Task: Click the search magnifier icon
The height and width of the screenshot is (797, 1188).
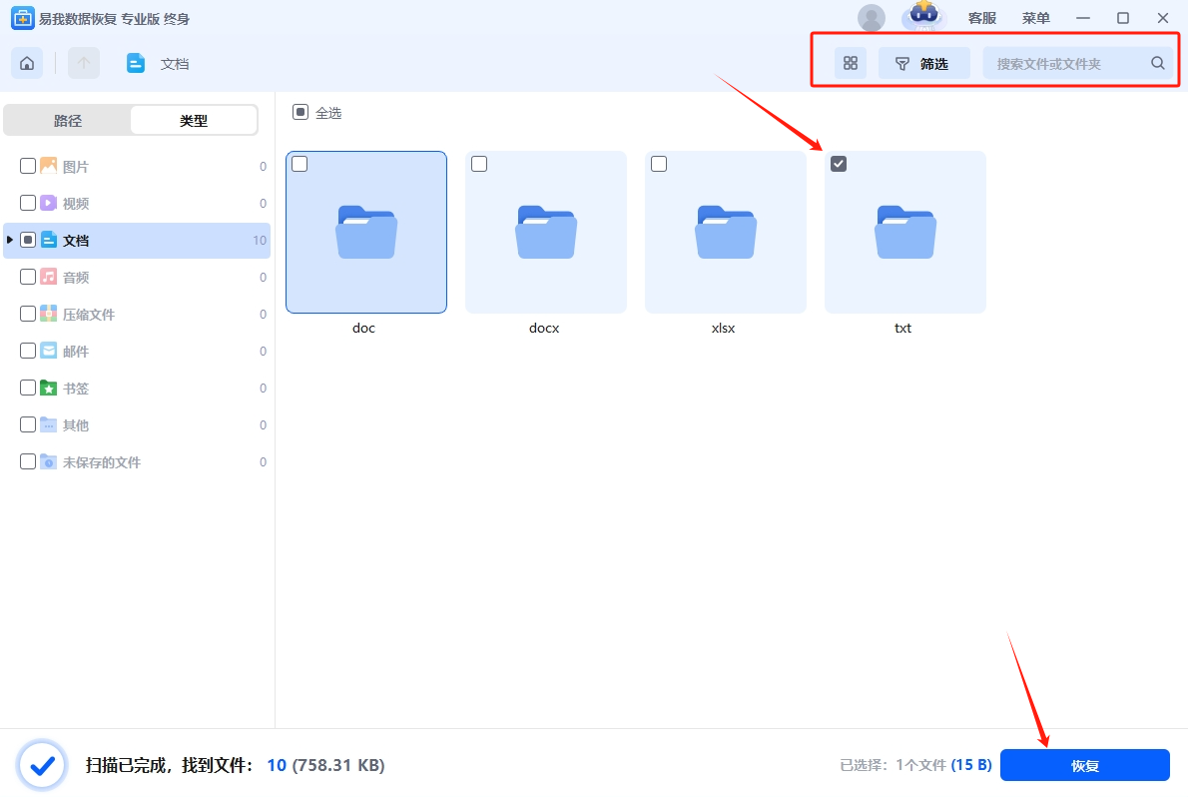Action: click(1157, 64)
